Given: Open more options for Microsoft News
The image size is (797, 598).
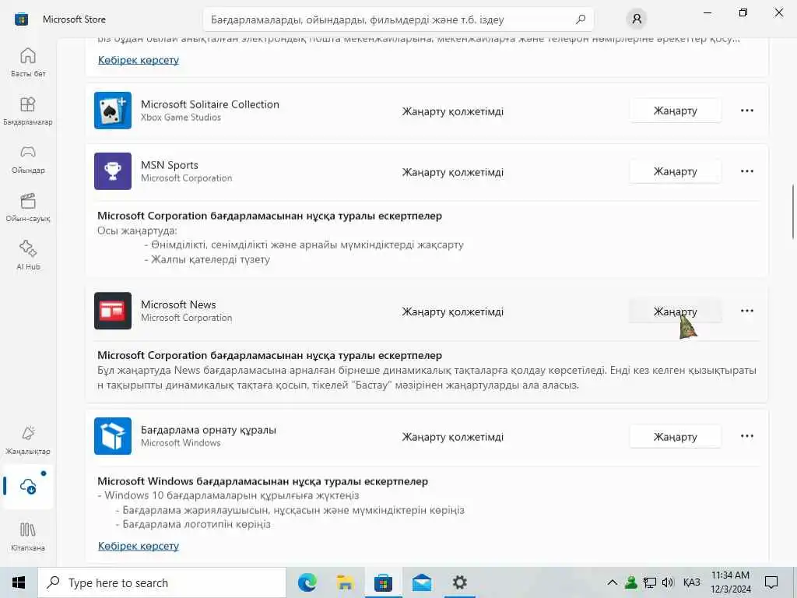Looking at the screenshot, I should (746, 311).
